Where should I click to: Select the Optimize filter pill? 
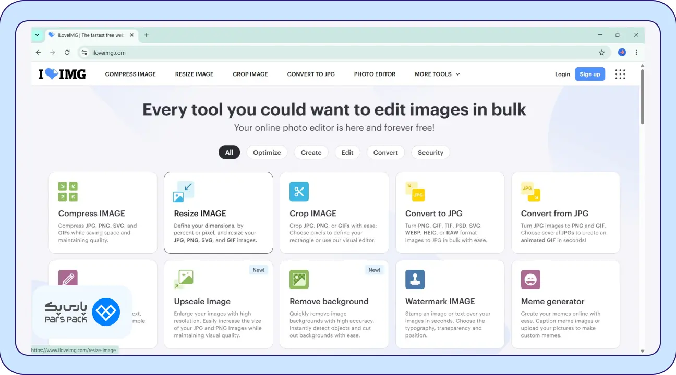point(267,153)
